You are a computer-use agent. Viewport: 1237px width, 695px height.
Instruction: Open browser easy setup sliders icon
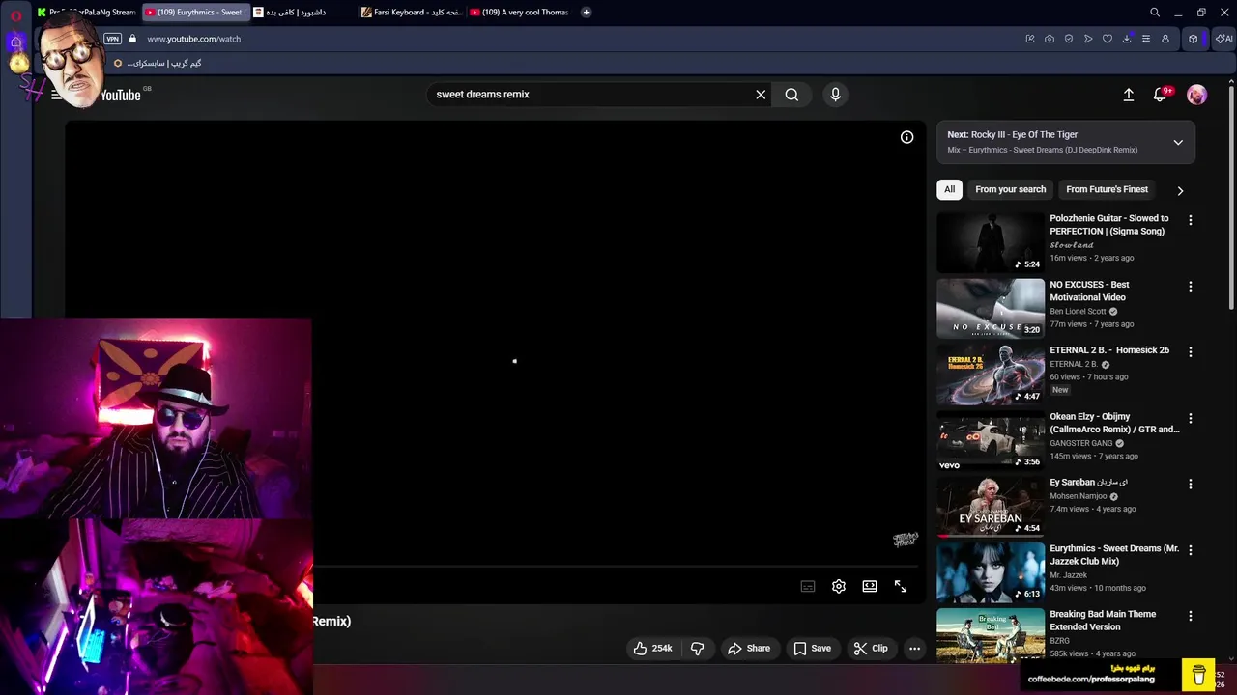[1146, 39]
